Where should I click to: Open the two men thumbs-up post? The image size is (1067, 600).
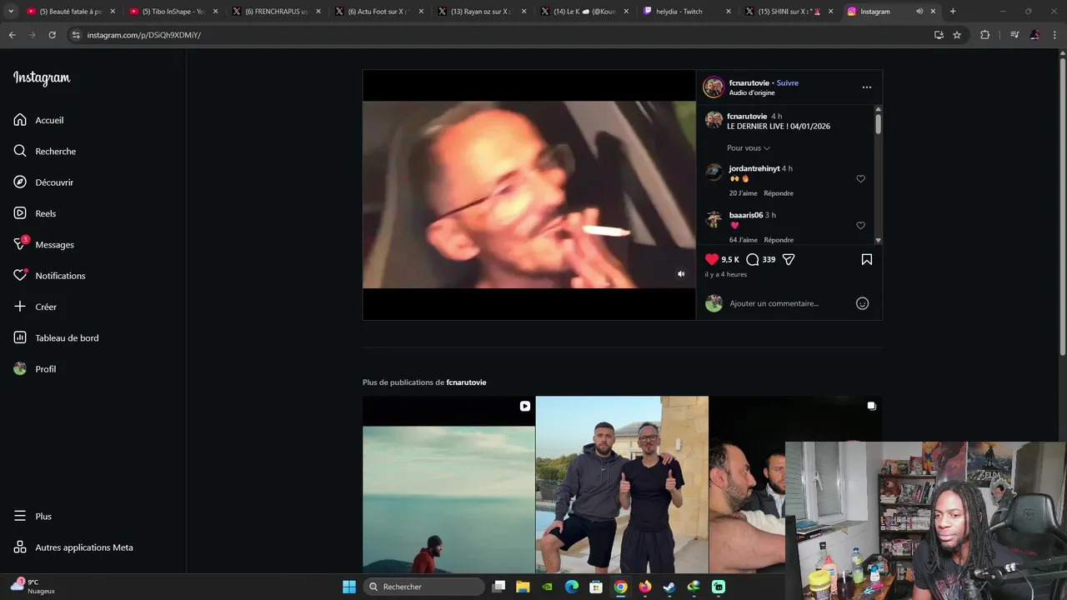tap(622, 485)
